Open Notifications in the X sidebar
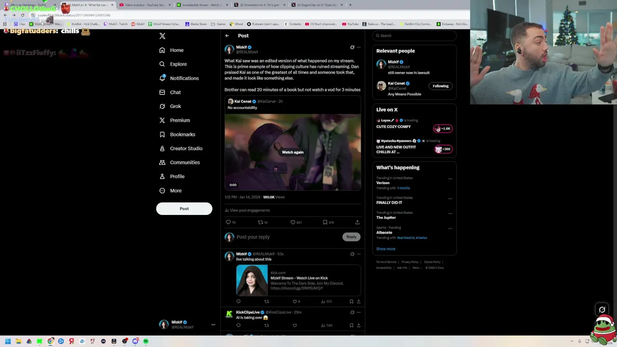Image resolution: width=617 pixels, height=347 pixels. pos(179,78)
